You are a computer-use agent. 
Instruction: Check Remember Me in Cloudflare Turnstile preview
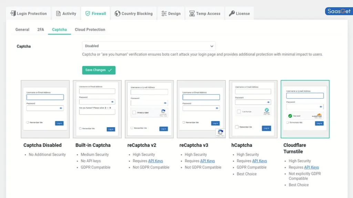coord(288,123)
